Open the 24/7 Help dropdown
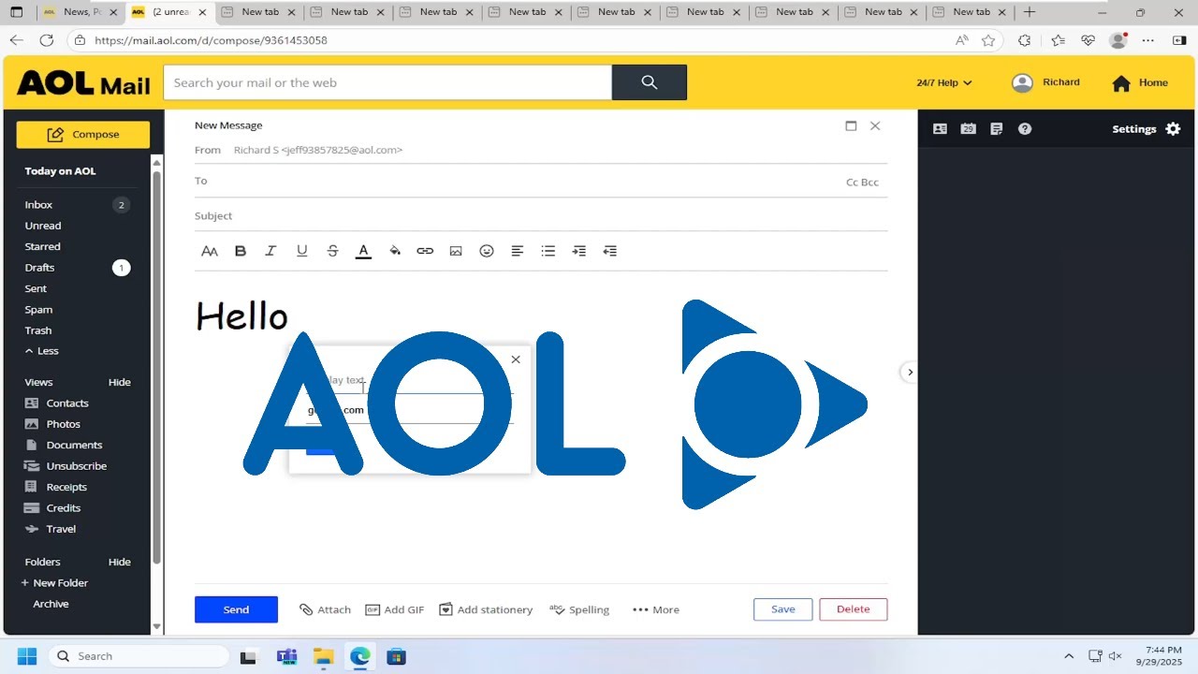This screenshot has width=1198, height=674. click(x=944, y=83)
